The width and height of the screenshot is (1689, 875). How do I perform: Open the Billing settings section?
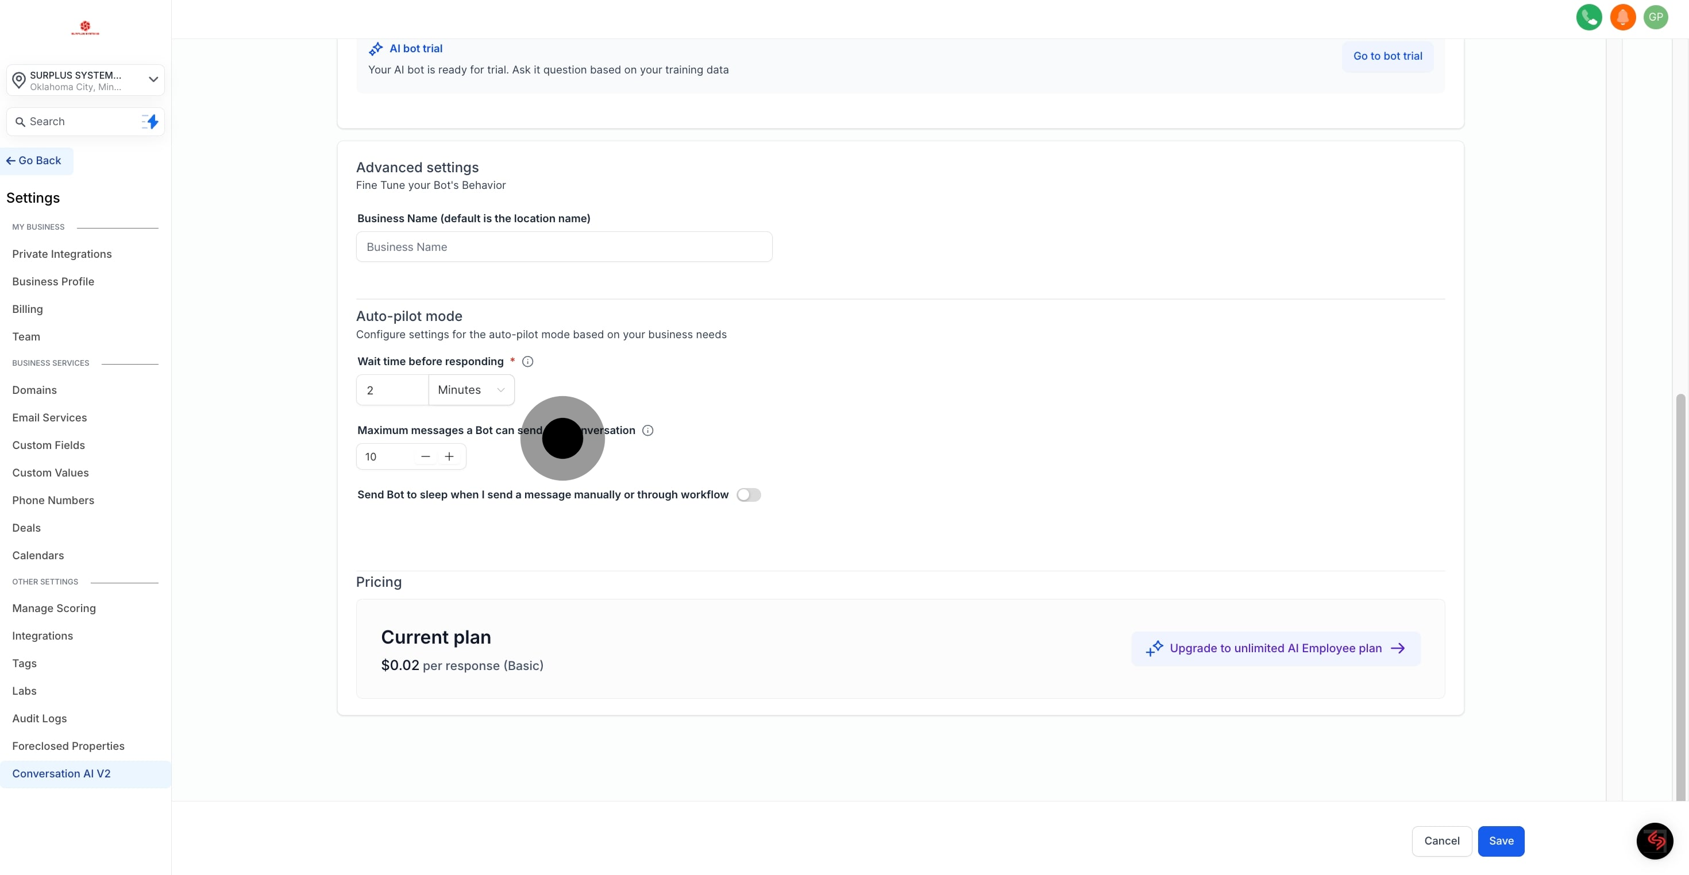point(28,309)
